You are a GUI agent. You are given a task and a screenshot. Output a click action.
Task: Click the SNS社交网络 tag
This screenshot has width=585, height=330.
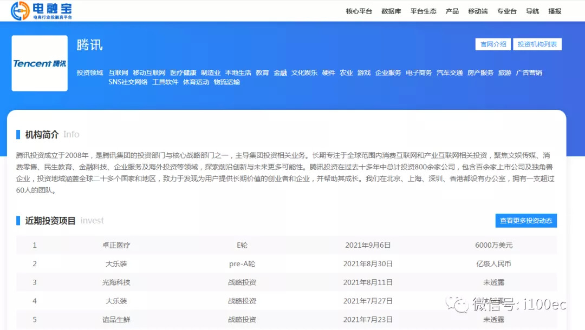point(128,83)
